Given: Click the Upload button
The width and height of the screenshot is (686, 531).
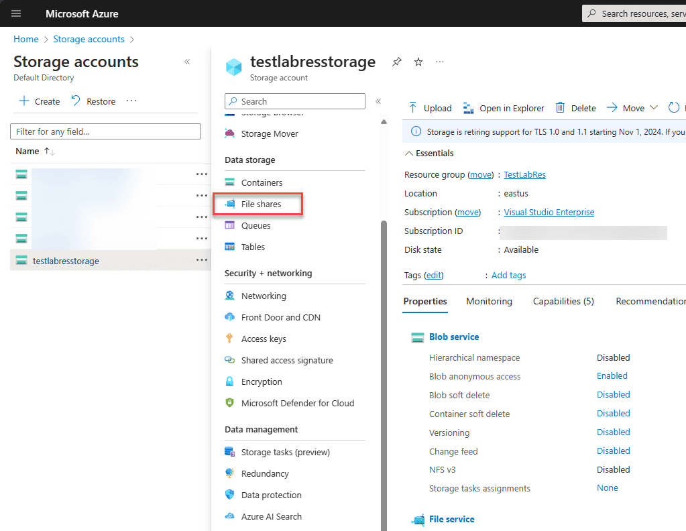Looking at the screenshot, I should point(430,108).
